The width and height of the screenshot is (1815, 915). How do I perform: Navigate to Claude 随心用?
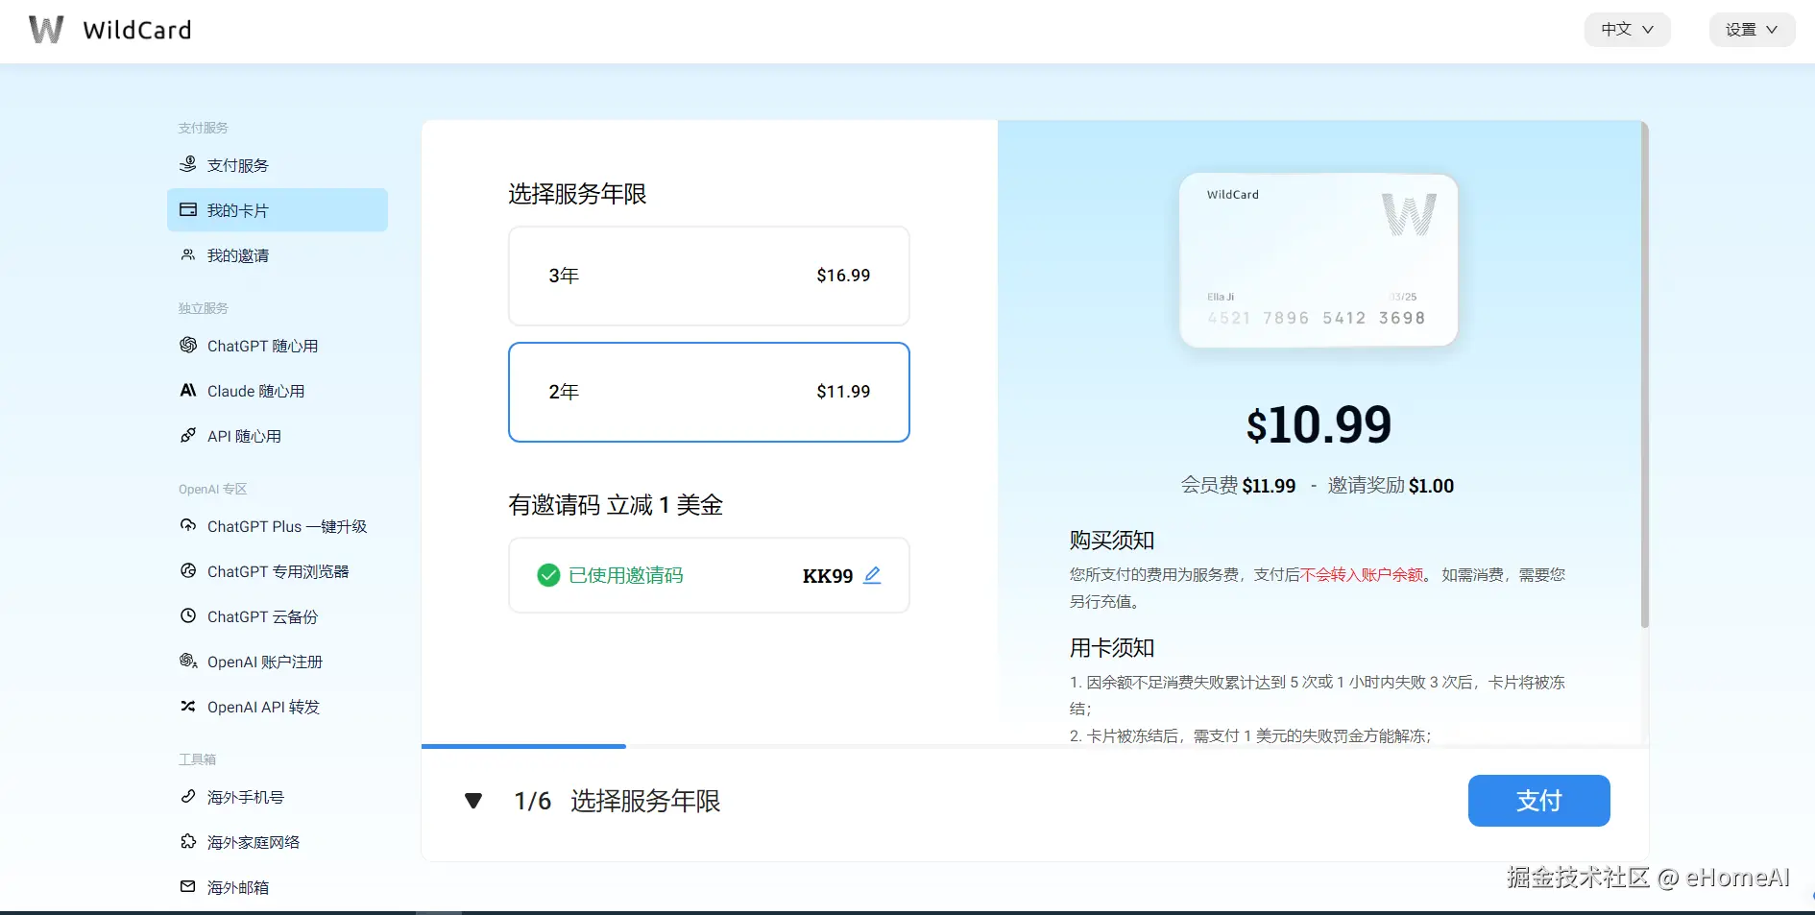tap(278, 391)
